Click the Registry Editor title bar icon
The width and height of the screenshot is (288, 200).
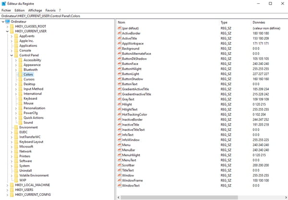tap(4, 3)
